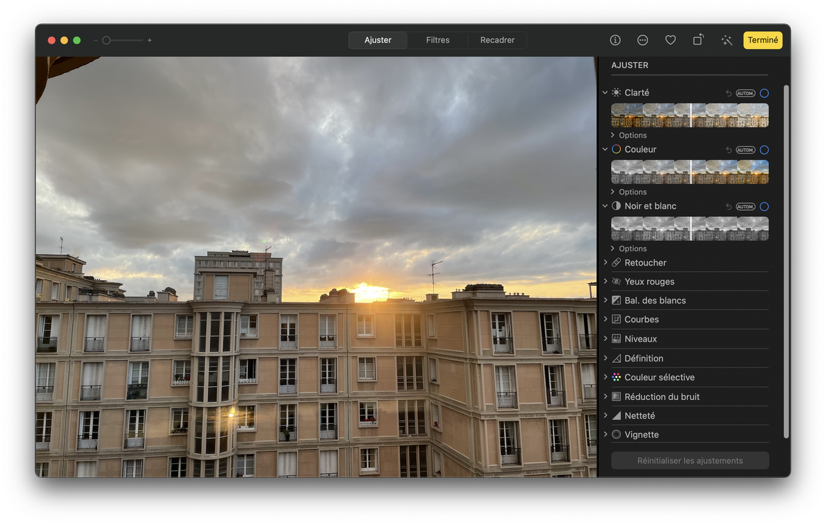The image size is (826, 524).
Task: Switch to the Recadrer tab
Action: coord(498,40)
